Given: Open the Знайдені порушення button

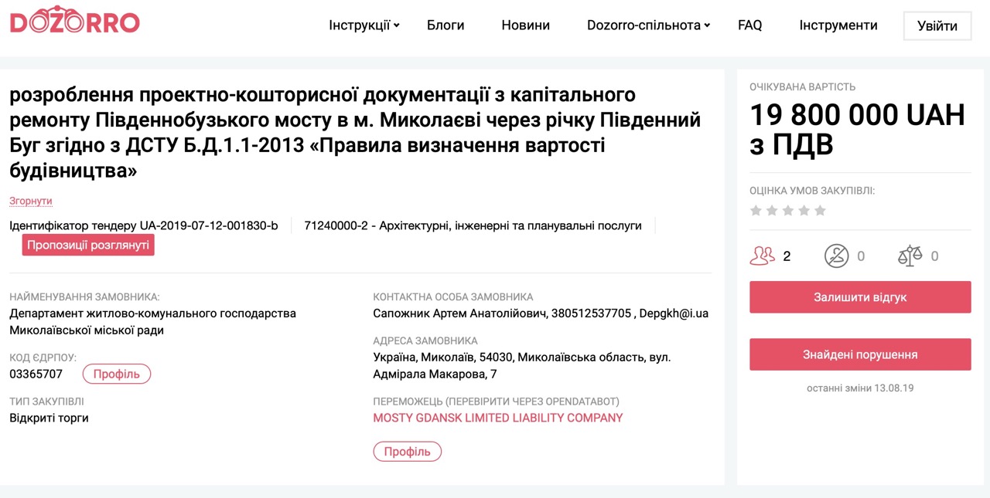Looking at the screenshot, I should click(859, 355).
